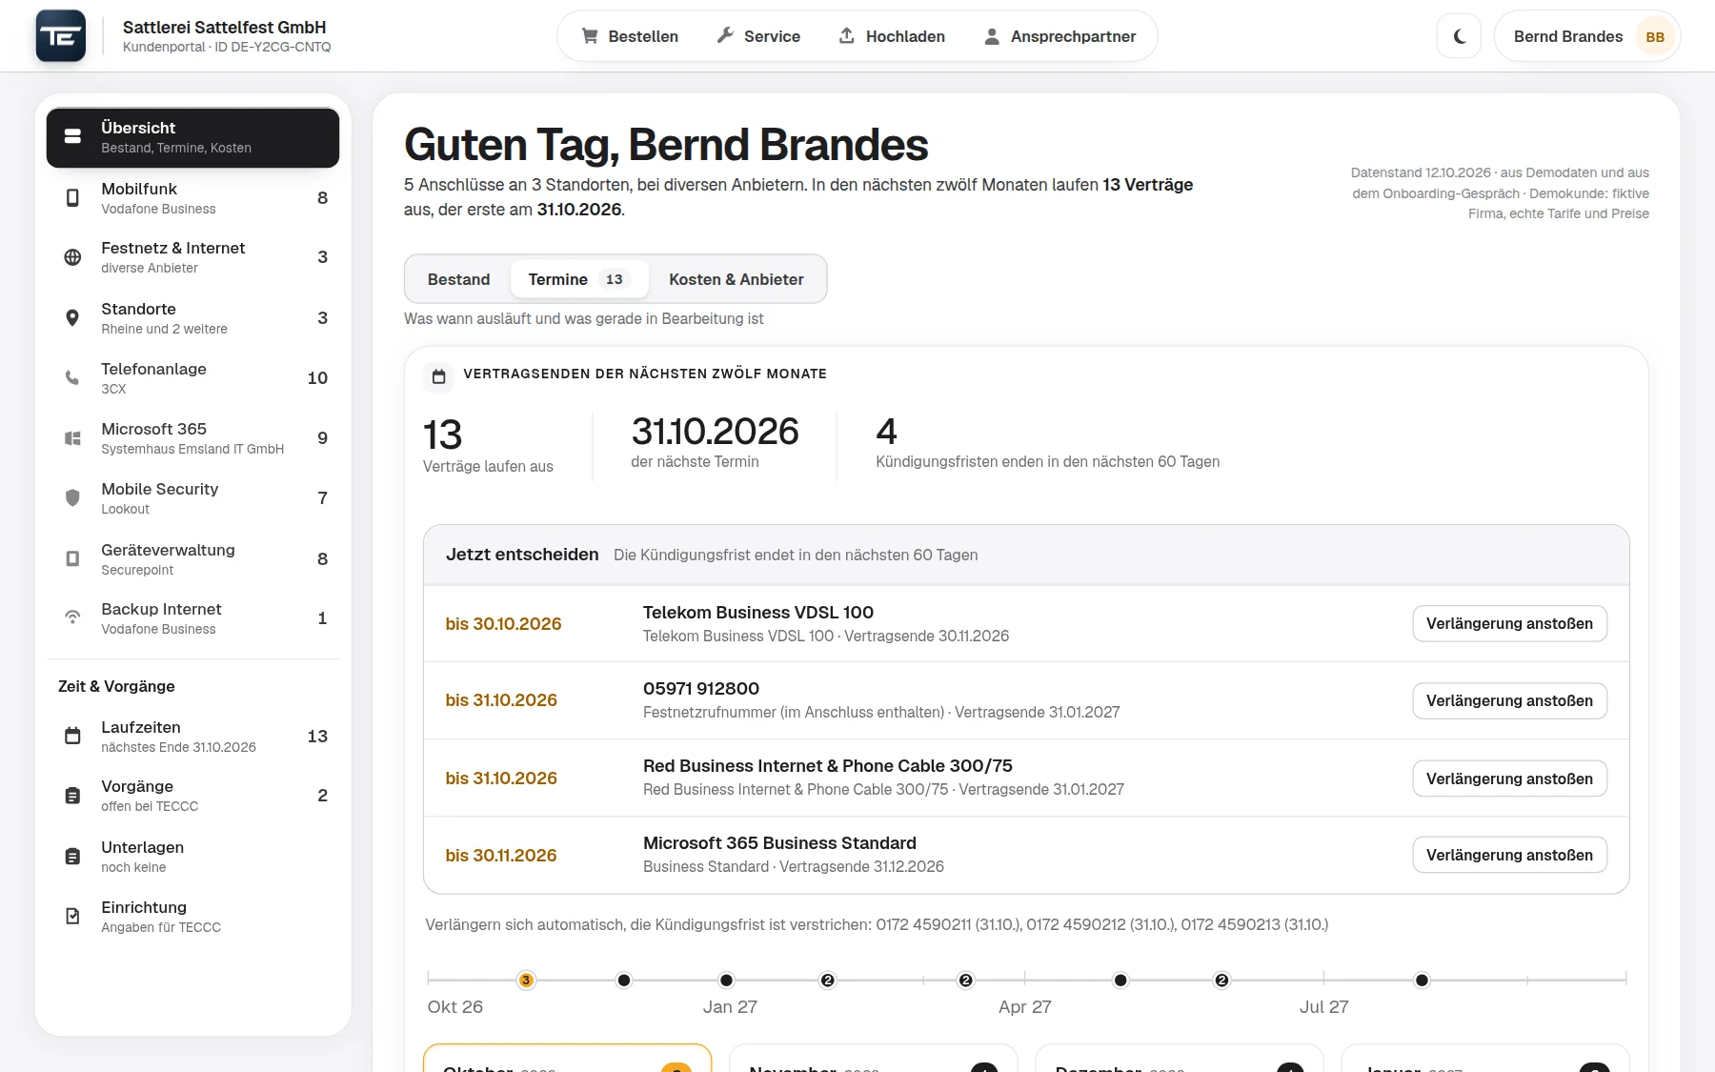
Task: Open Microsoft 365 via Windows icon
Action: click(x=72, y=438)
